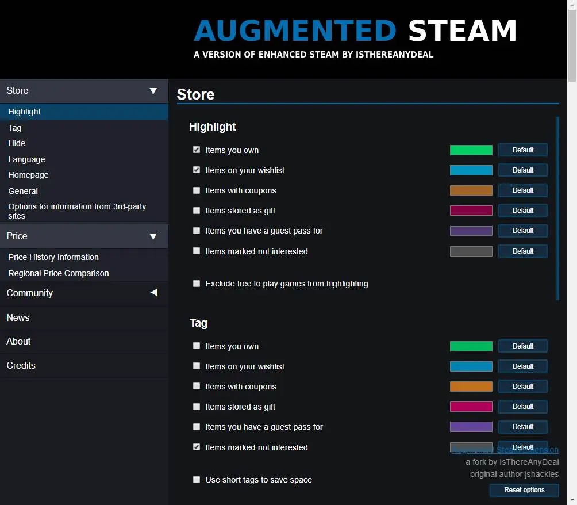Reset Tag coupons color to Default
Viewport: 577px width, 505px height.
523,387
